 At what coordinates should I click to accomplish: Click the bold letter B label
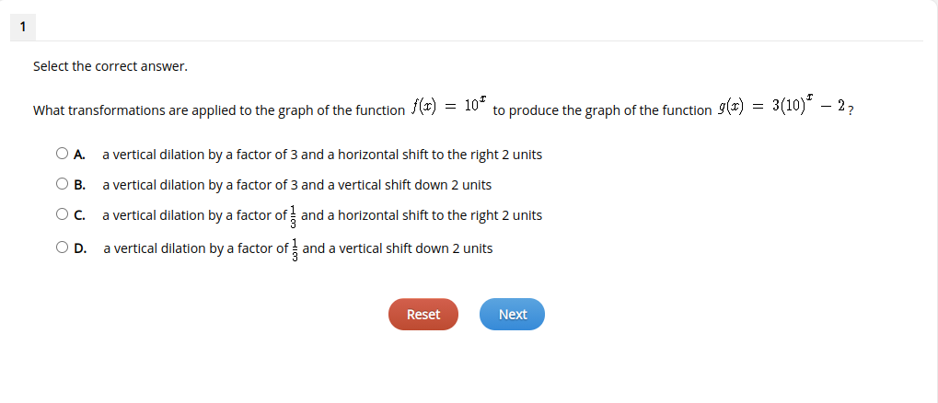pos(79,185)
